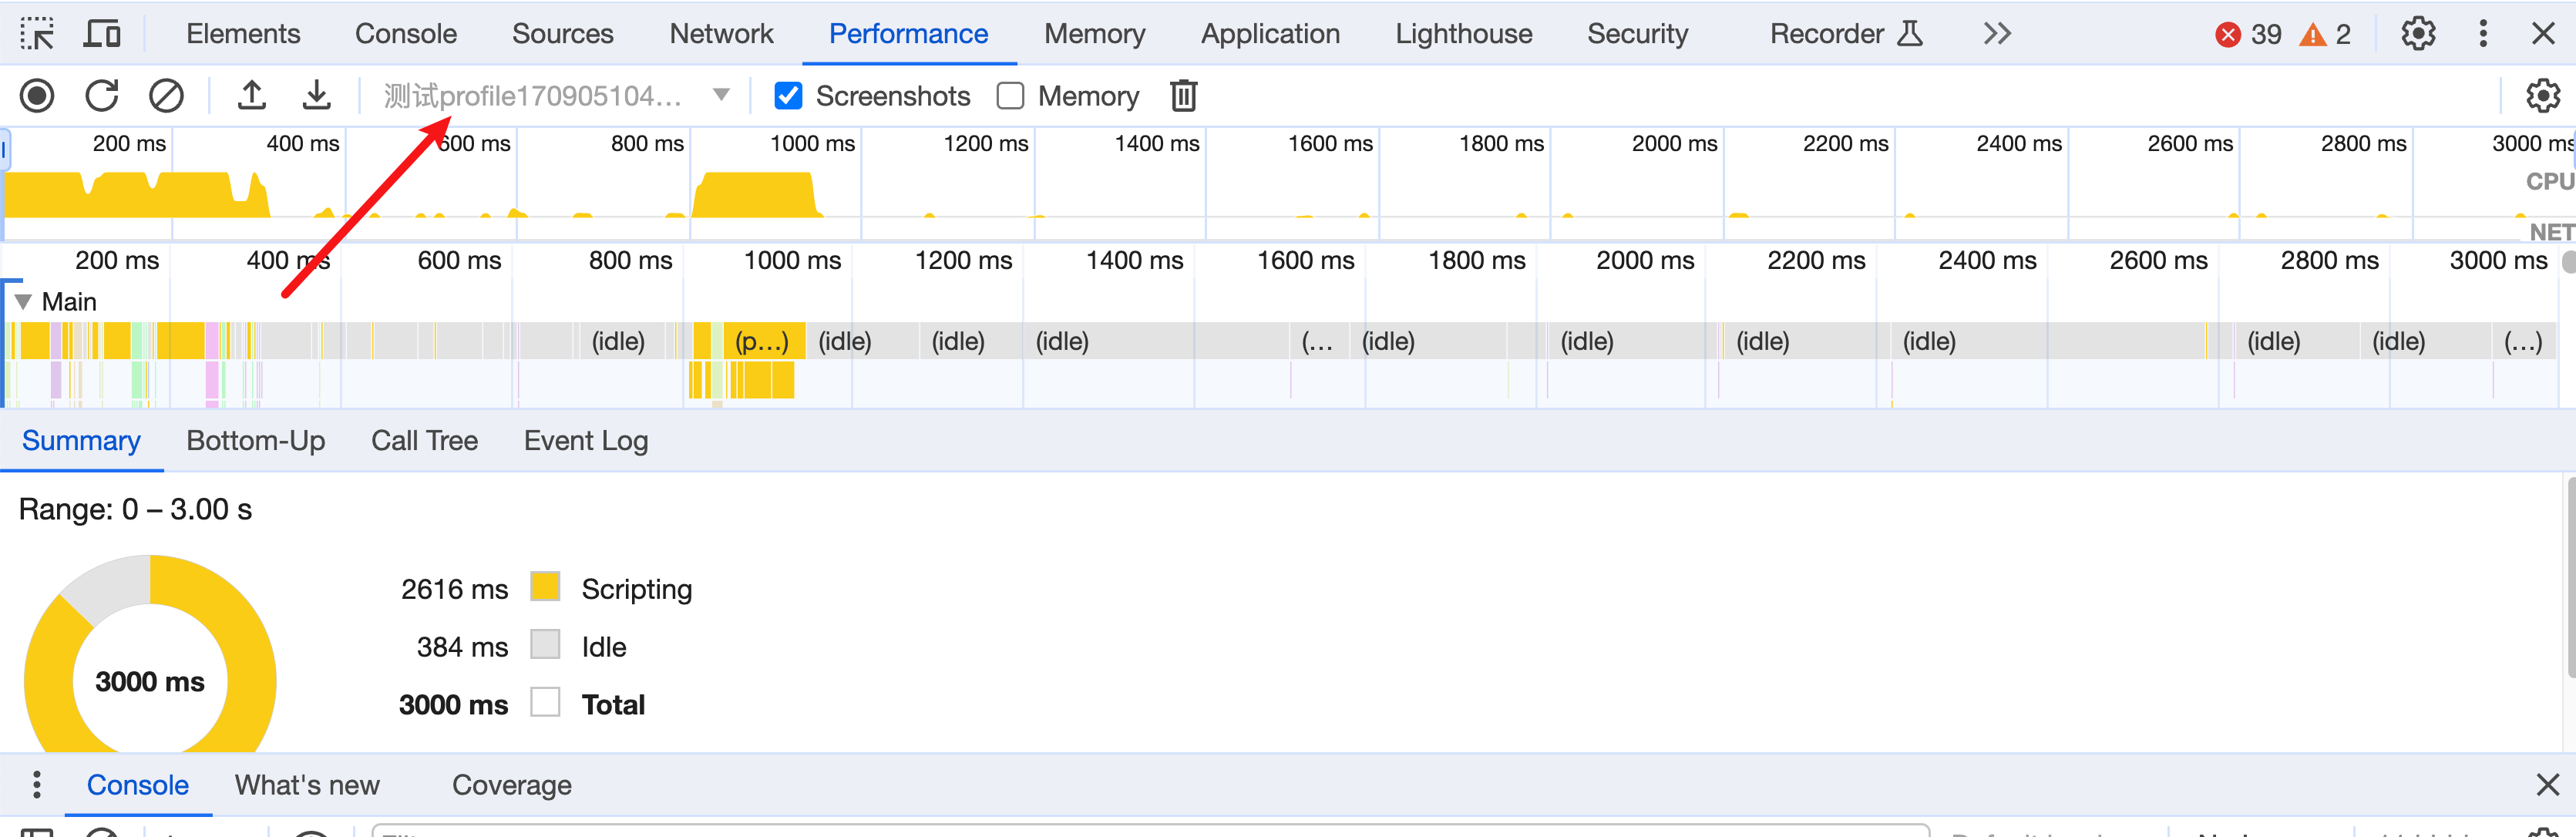Click the reload and record icon
Screen dimensions: 2576x837
pos(102,96)
